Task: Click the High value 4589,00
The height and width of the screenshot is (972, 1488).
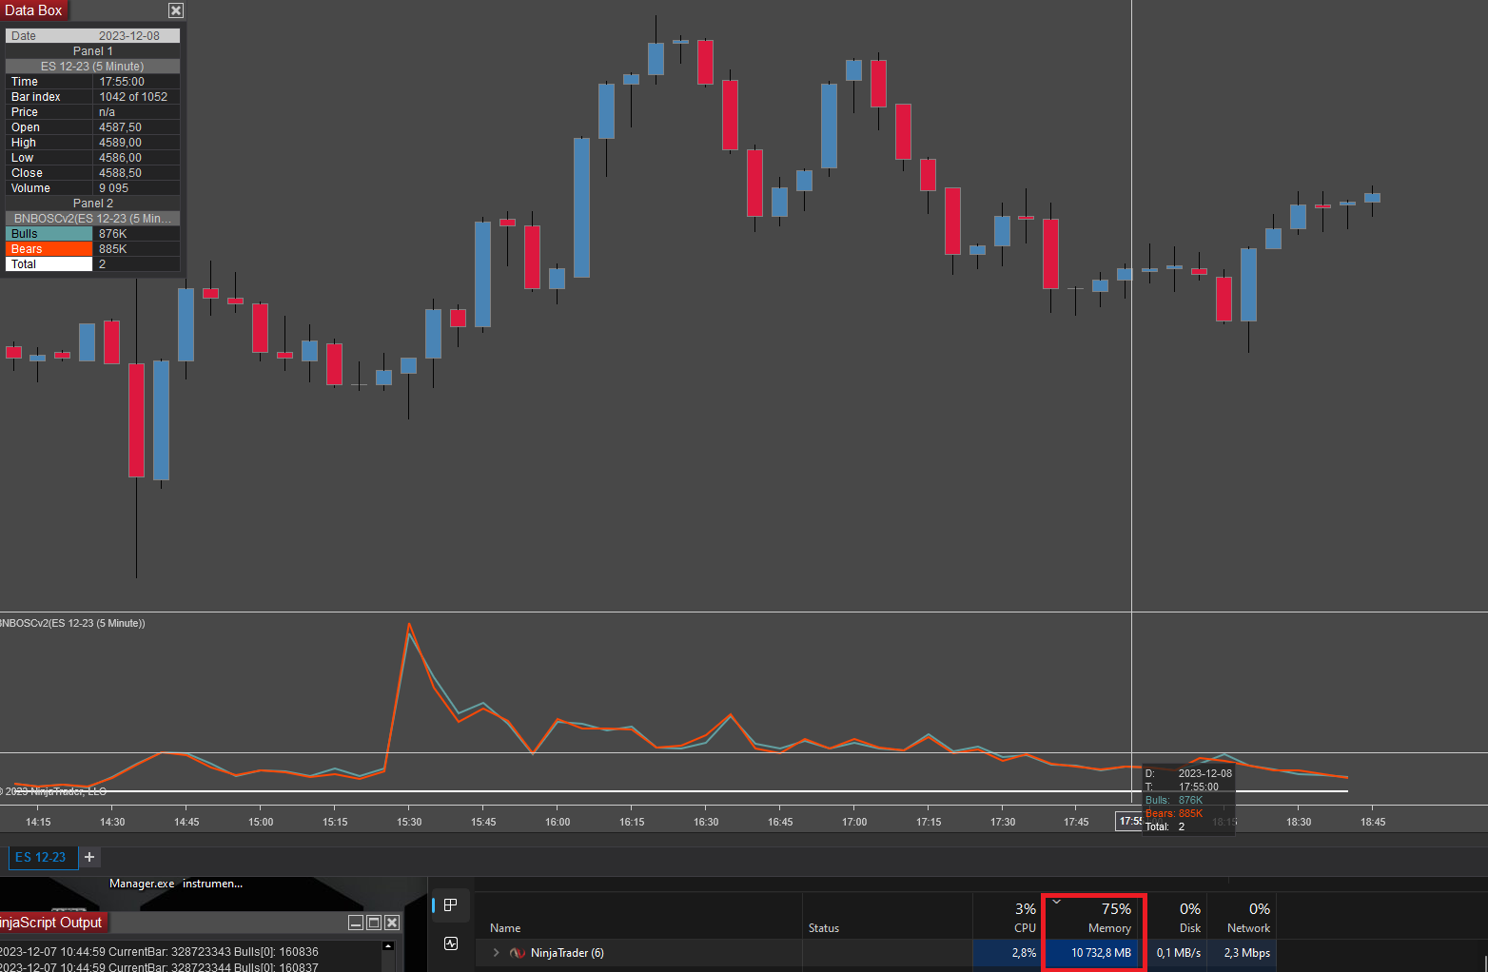Action: (120, 143)
